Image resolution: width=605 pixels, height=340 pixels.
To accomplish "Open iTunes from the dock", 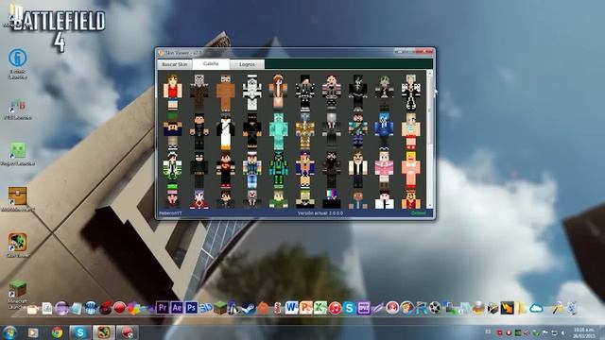I will (335, 308).
